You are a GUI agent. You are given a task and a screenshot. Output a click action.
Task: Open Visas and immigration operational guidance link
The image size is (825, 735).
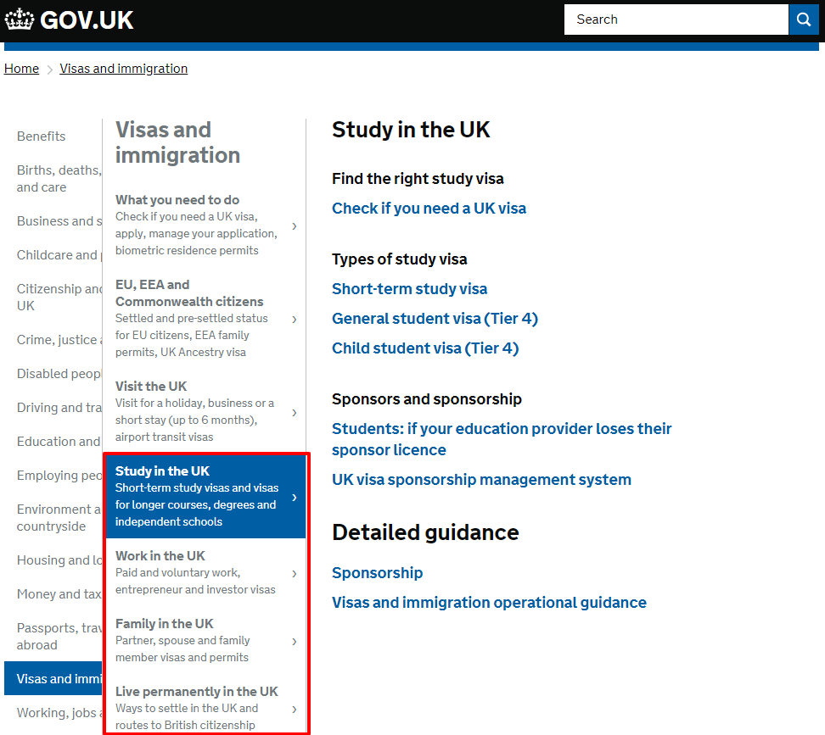pyautogui.click(x=489, y=603)
